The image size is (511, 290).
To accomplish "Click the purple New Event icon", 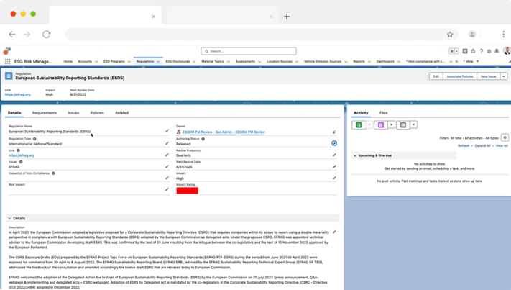I will [x=381, y=125].
